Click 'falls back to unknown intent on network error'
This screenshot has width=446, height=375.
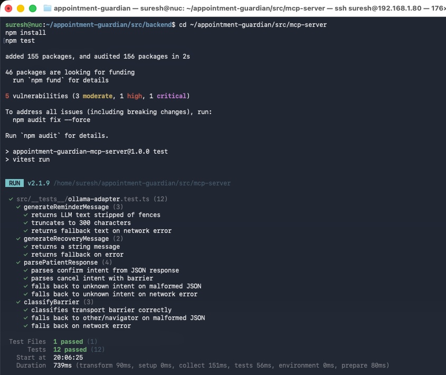point(115,294)
